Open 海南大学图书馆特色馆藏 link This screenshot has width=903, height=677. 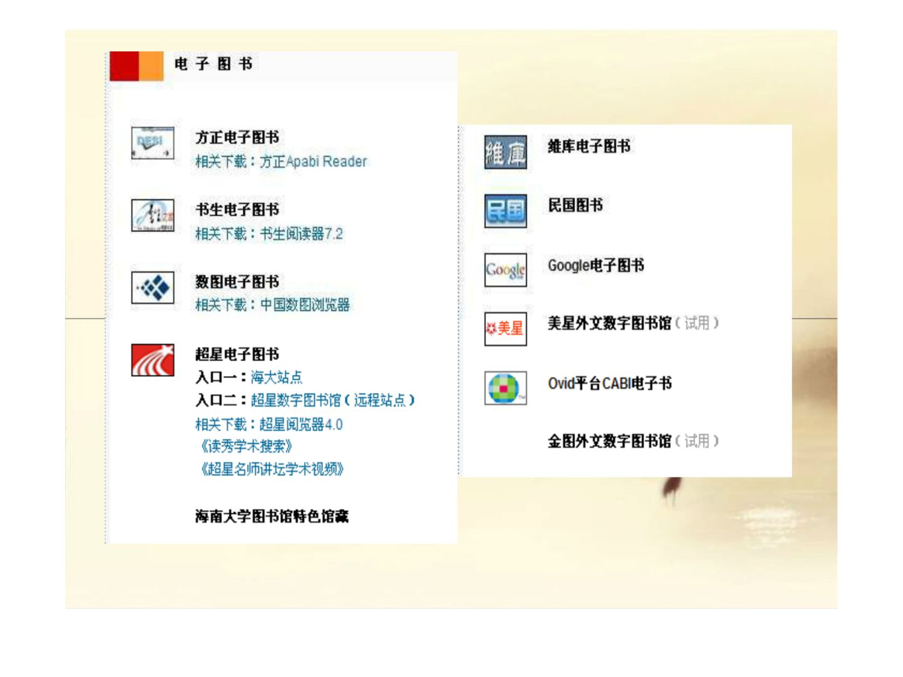(x=272, y=516)
